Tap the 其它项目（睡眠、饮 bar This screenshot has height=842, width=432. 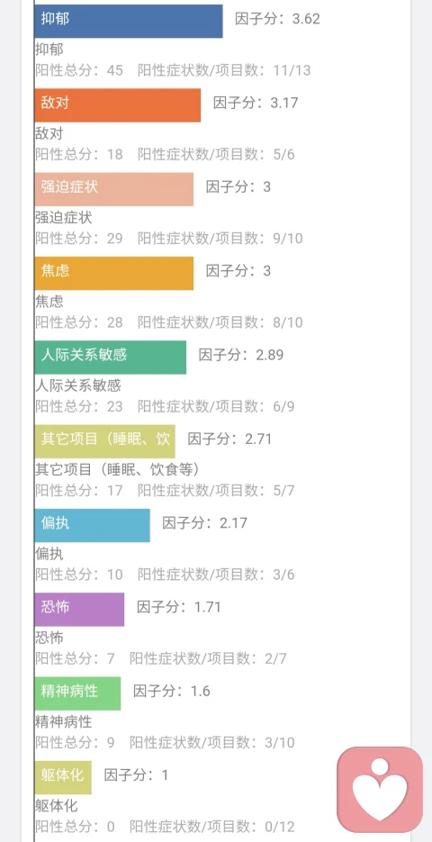(x=104, y=441)
